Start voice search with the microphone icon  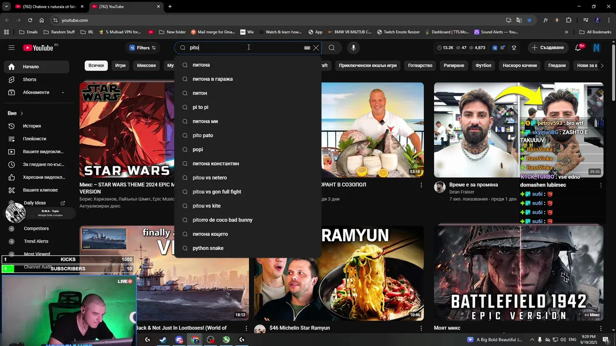353,48
